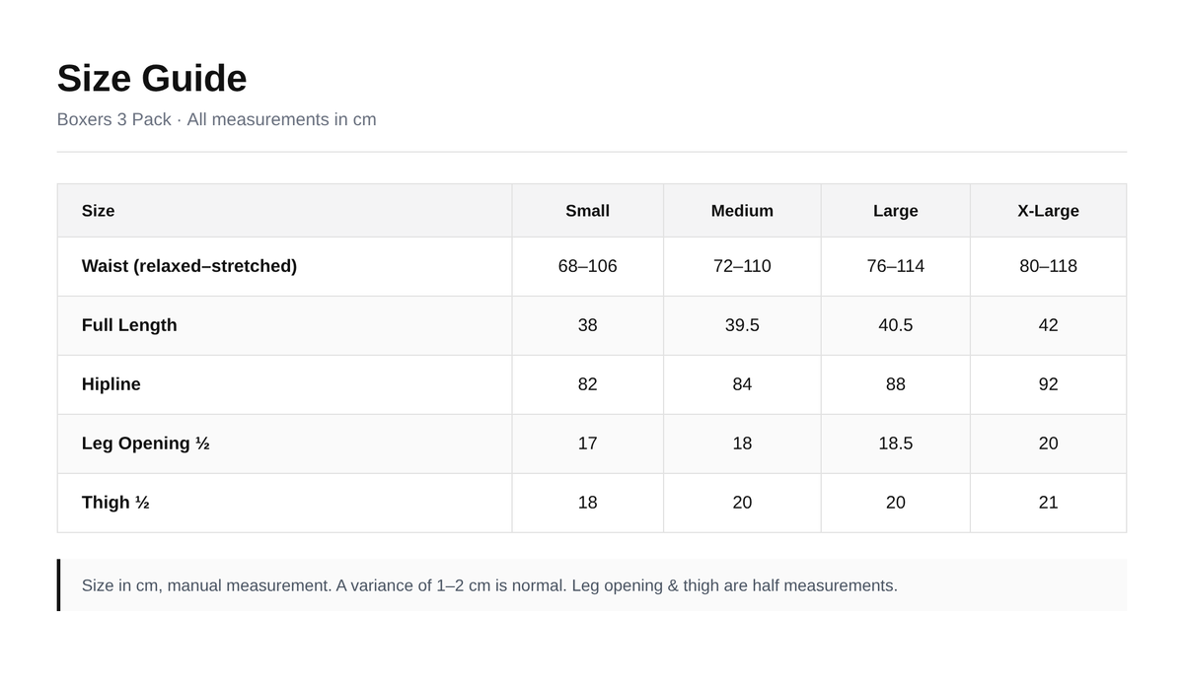This screenshot has width=1184, height=682.
Task: Select the 39.5 full length Medium cell
Action: click(742, 325)
